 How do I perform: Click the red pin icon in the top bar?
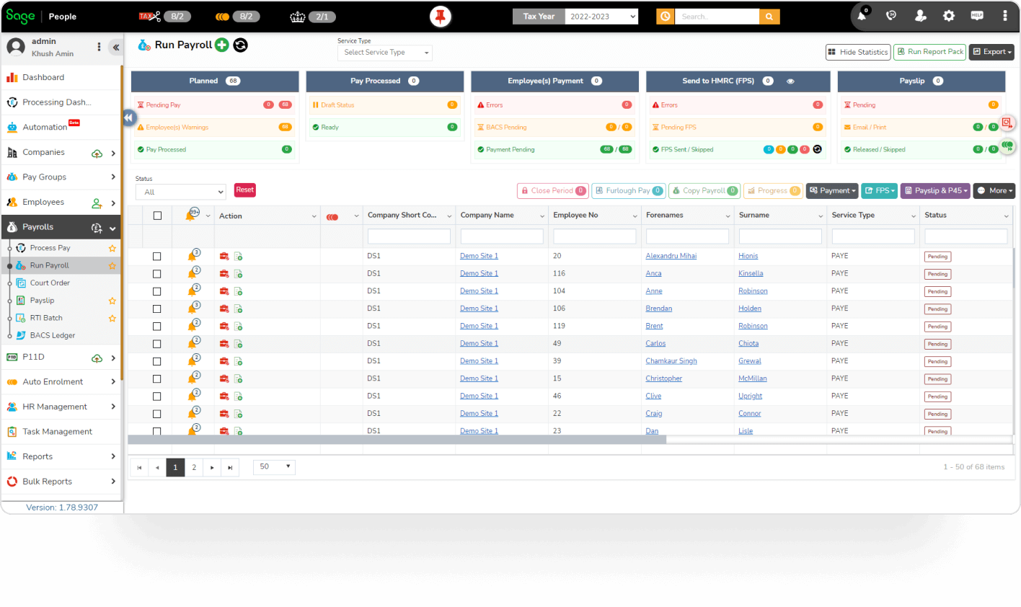click(x=440, y=15)
